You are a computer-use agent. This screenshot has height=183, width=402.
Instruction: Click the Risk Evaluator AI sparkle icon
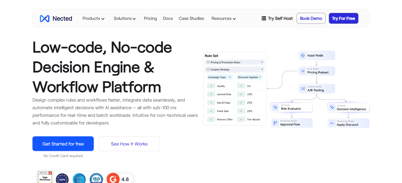tap(275, 107)
